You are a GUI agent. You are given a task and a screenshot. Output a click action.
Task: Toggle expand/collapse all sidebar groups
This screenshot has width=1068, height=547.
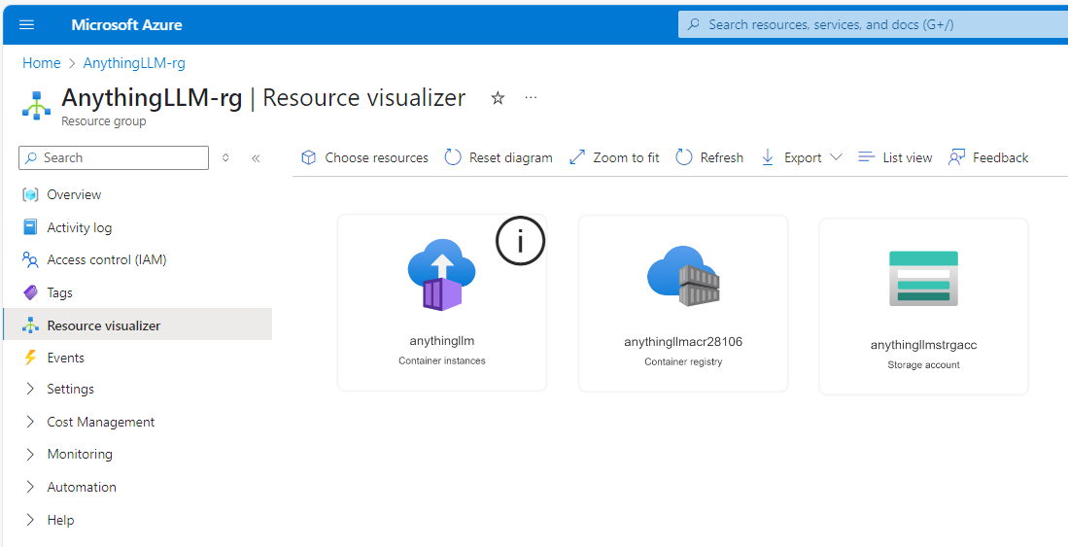coord(225,158)
